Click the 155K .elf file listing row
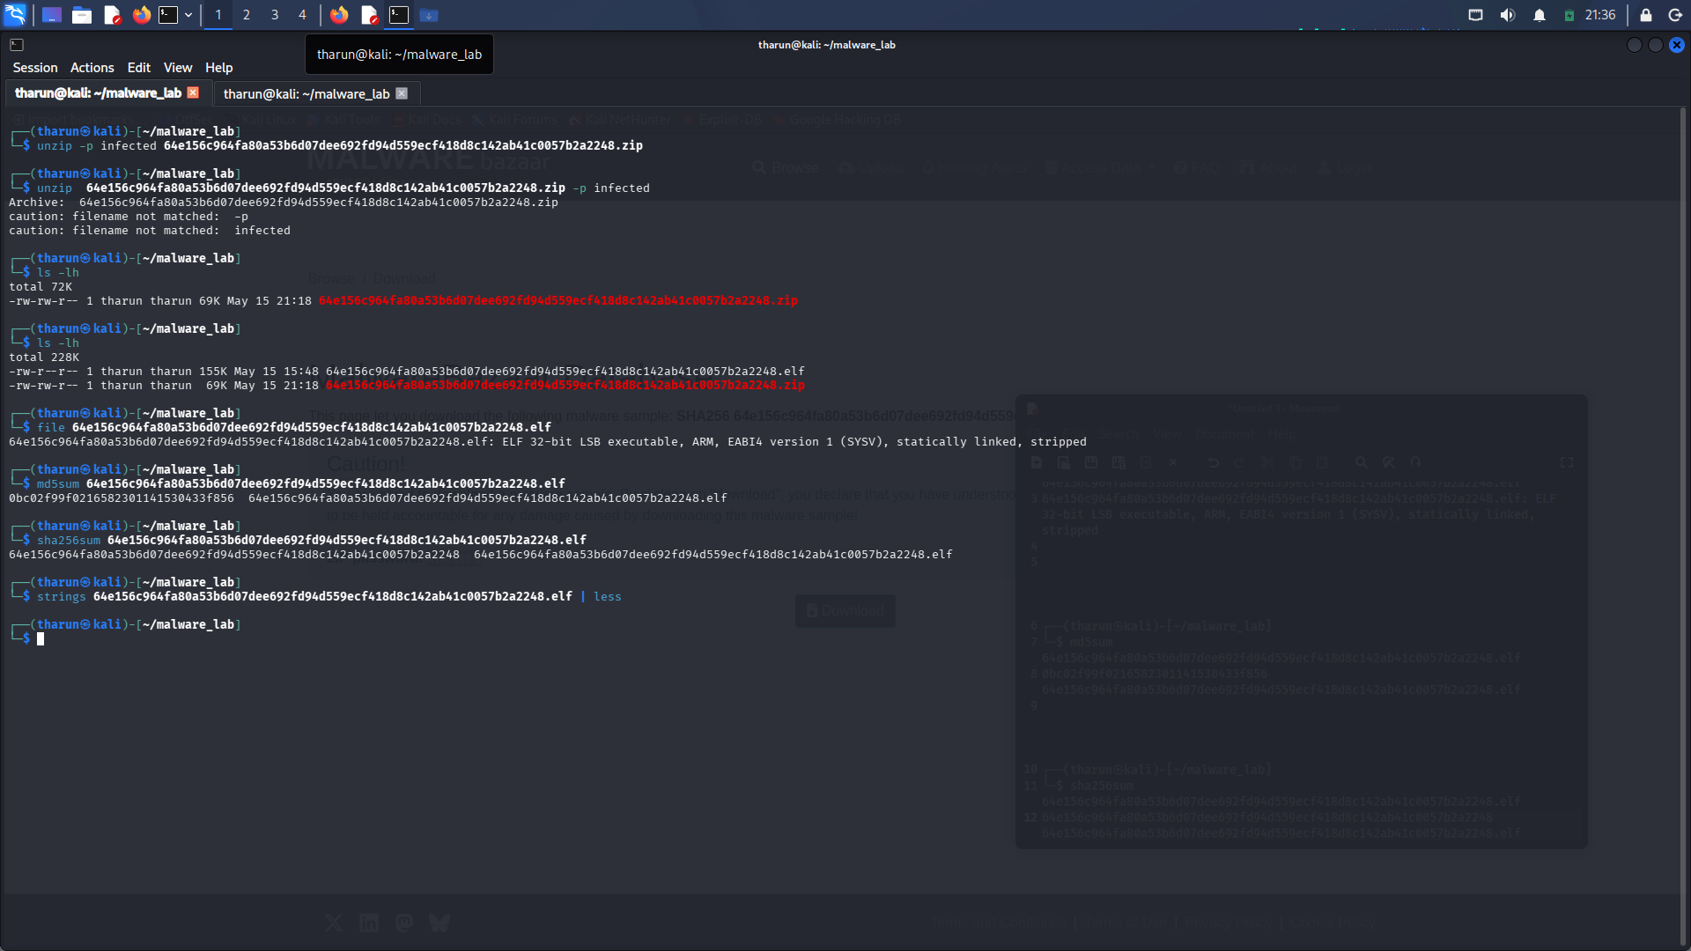Image resolution: width=1691 pixels, height=951 pixels. [x=407, y=372]
